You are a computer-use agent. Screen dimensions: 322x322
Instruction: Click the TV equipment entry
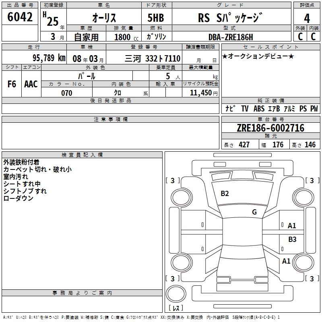point(245,109)
